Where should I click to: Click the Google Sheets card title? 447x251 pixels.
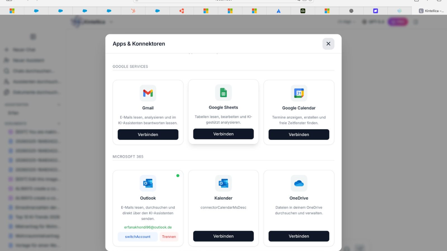coord(223,107)
